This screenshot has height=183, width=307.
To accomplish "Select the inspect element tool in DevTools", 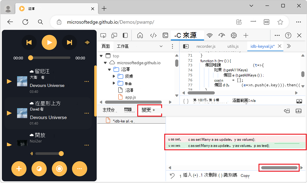I will pyautogui.click(x=103, y=35).
